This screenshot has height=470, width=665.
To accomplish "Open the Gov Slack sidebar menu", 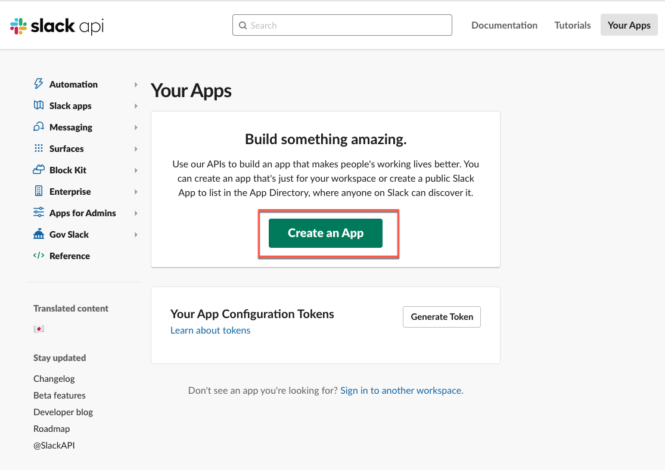I will (69, 235).
